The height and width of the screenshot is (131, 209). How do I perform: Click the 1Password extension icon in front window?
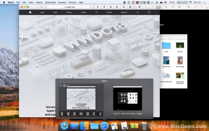(x=124, y=7)
